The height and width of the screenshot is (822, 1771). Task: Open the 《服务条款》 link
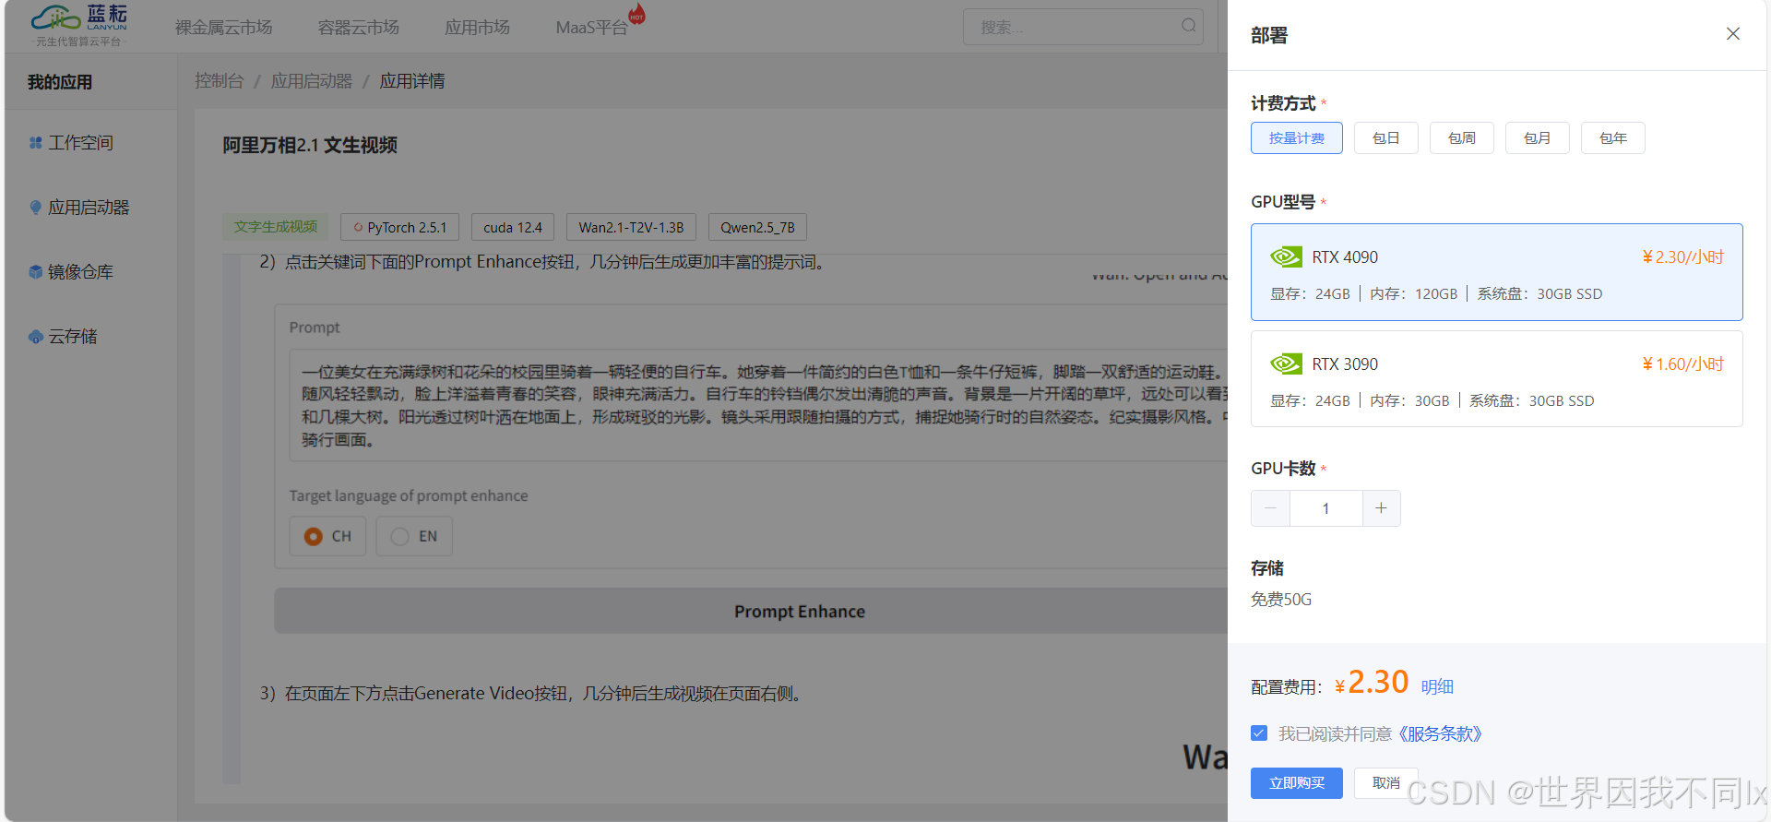click(x=1440, y=733)
